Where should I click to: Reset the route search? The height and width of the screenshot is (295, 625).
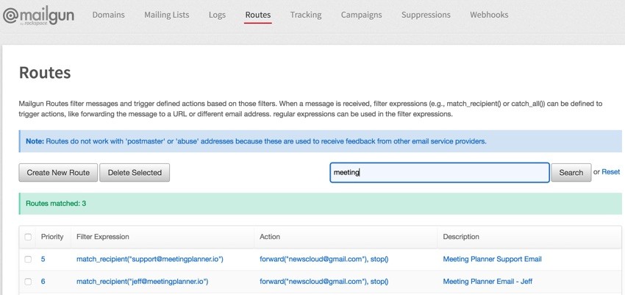point(610,172)
